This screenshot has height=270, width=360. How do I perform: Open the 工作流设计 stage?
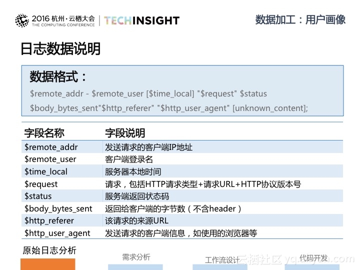click(x=222, y=260)
